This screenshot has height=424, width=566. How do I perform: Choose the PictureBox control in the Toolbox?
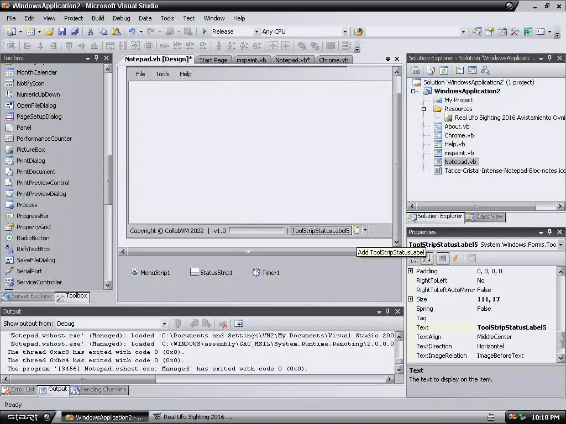click(x=31, y=150)
